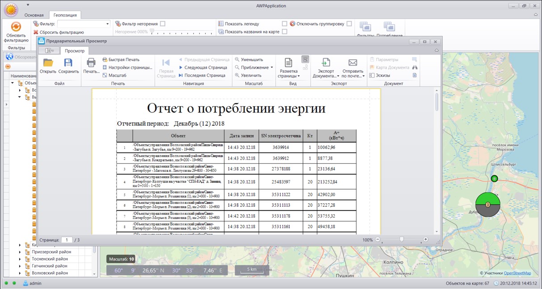
Task: Click Сбросить фильтрацию red cross icon
Action: (x=36, y=32)
